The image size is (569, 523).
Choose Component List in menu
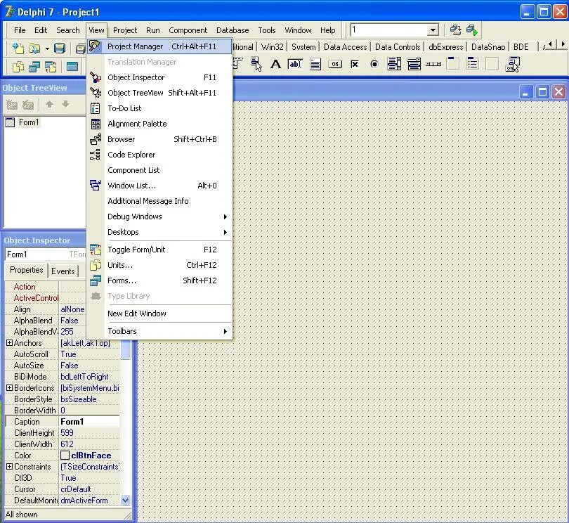[159, 170]
